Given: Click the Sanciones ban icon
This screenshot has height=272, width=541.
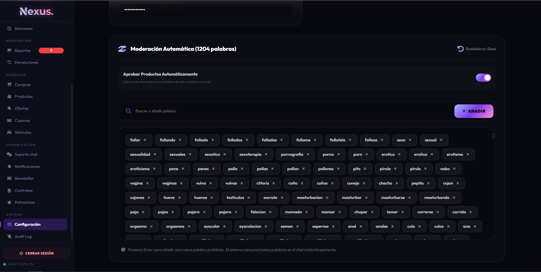Looking at the screenshot, I should point(9,28).
